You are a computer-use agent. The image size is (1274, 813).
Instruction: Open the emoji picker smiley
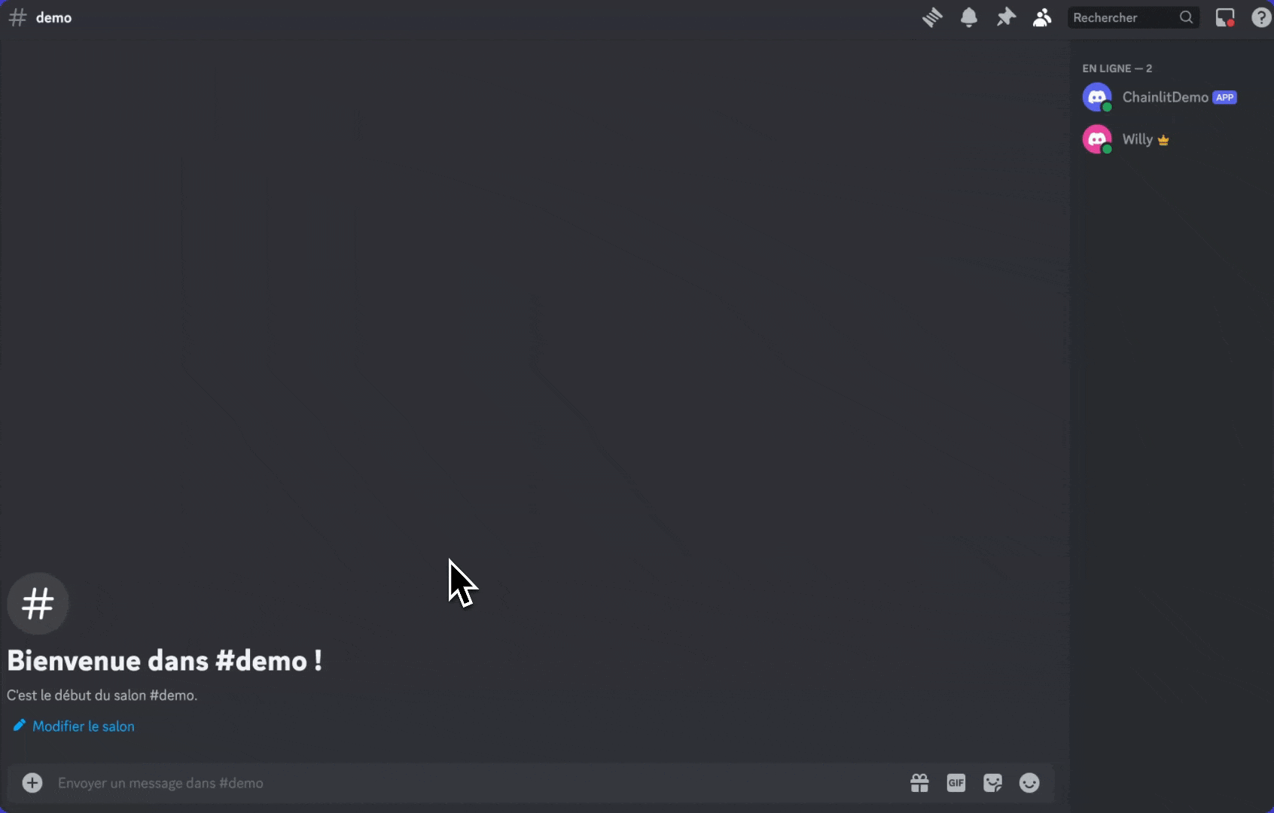tap(1029, 783)
